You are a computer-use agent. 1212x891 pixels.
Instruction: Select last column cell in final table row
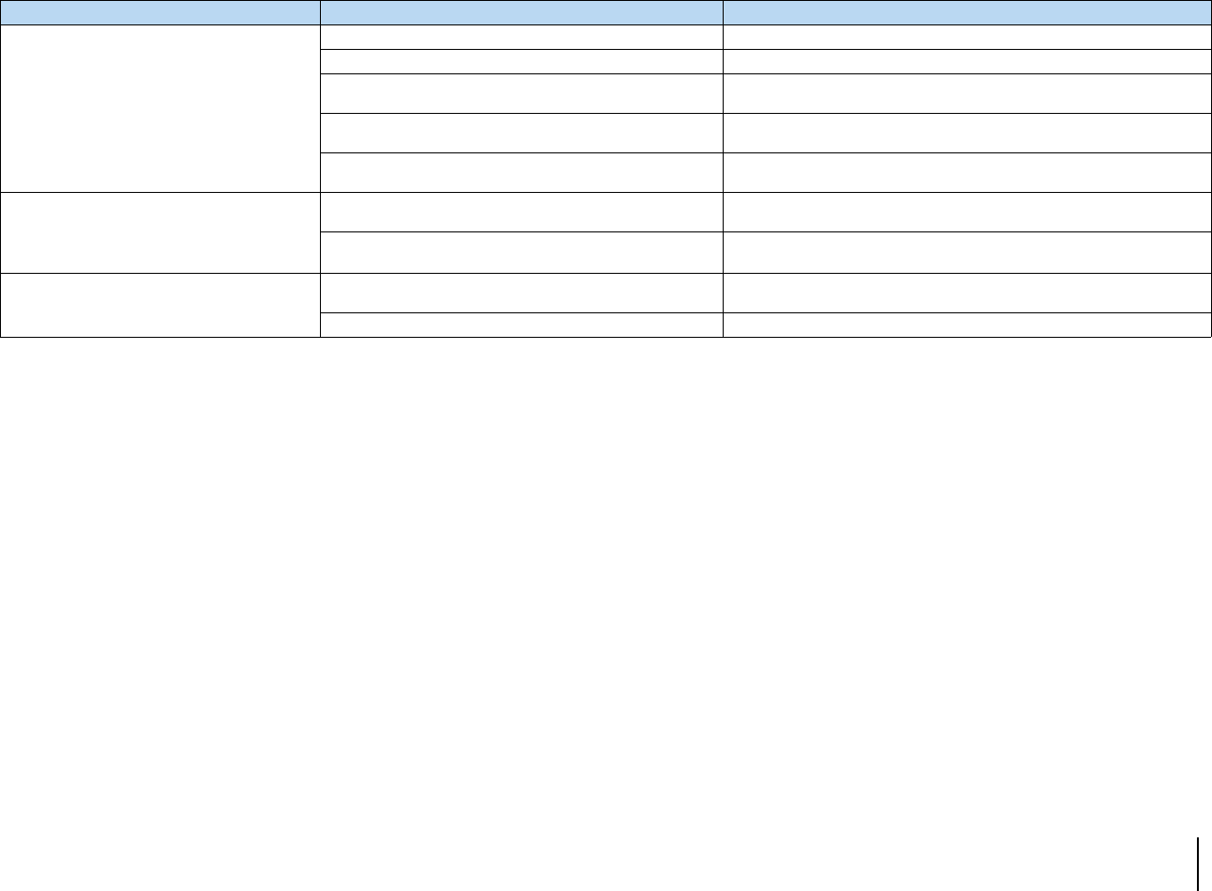click(966, 325)
